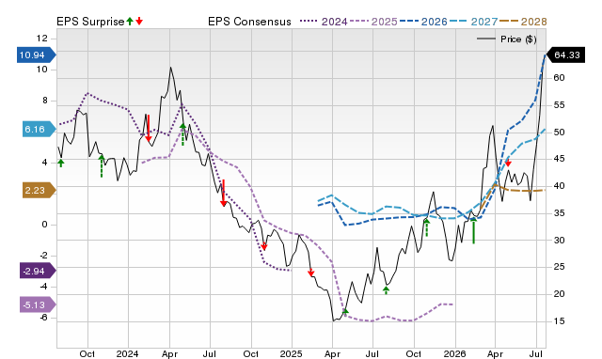Click the 15 label on the price axis
Screen dimensions: 602x359
click(560, 321)
